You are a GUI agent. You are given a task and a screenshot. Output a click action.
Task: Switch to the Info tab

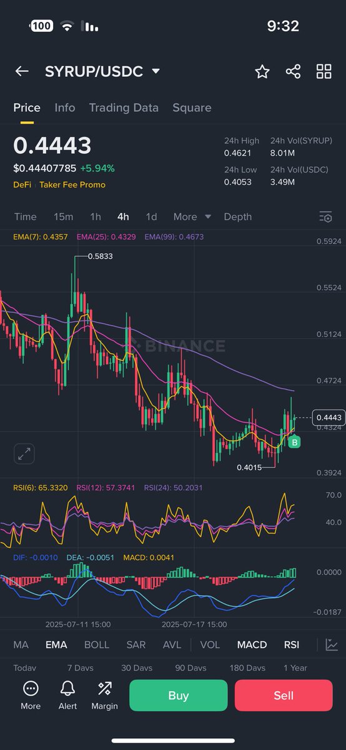pos(65,107)
